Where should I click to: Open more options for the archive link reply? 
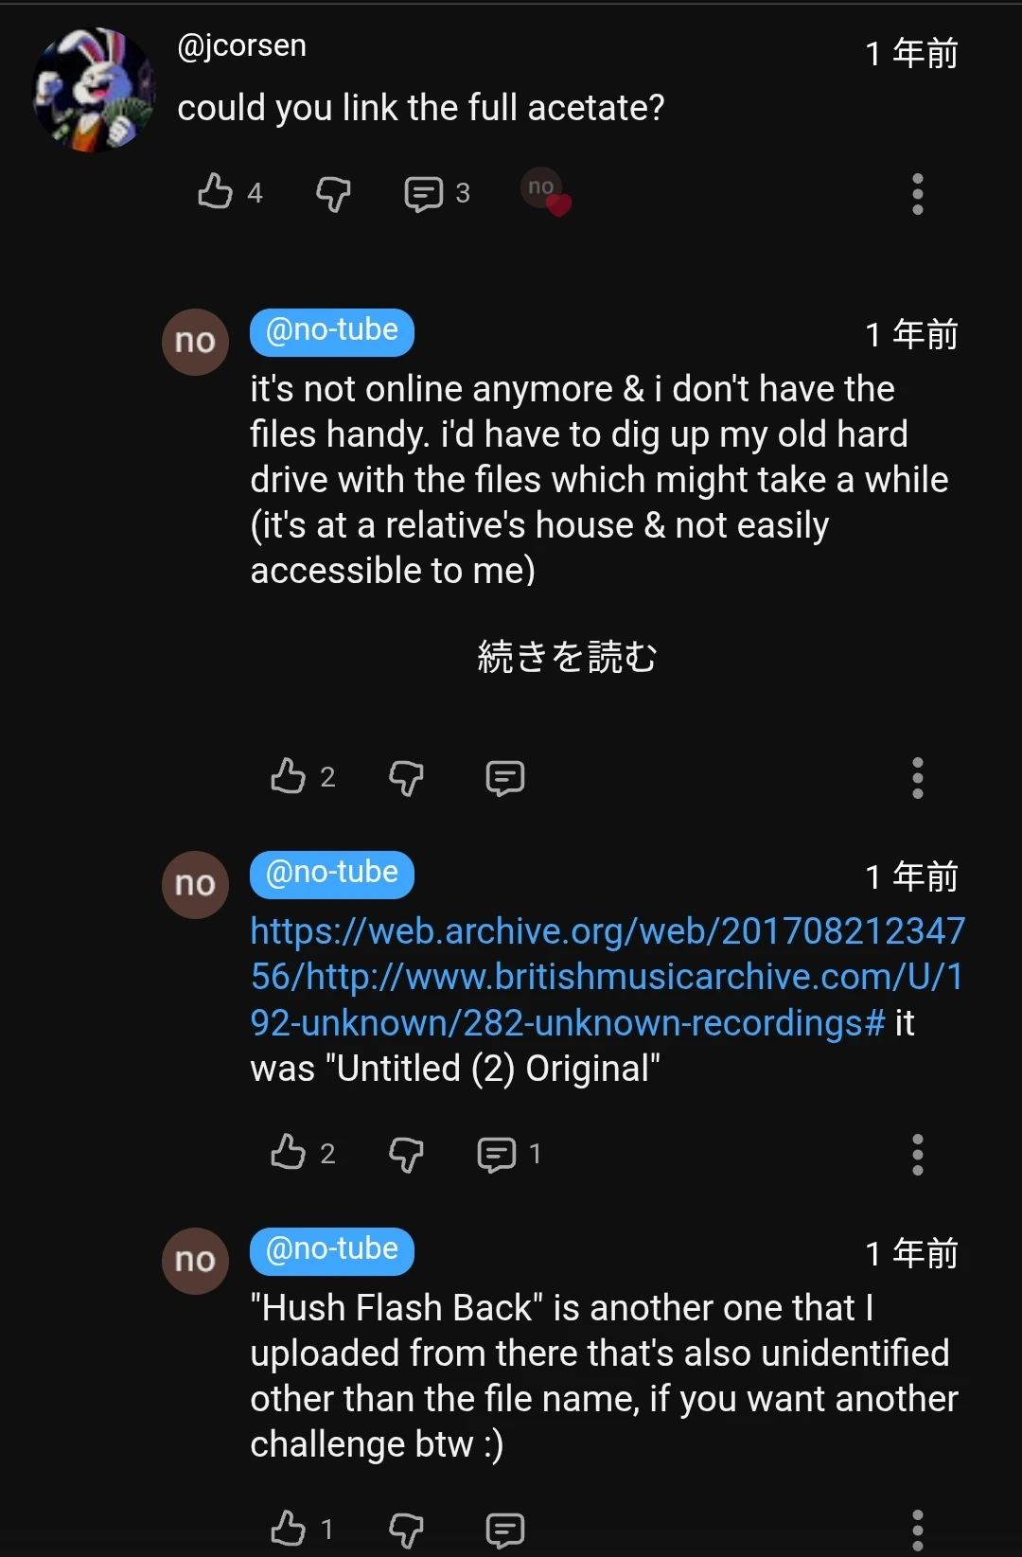pos(917,1154)
